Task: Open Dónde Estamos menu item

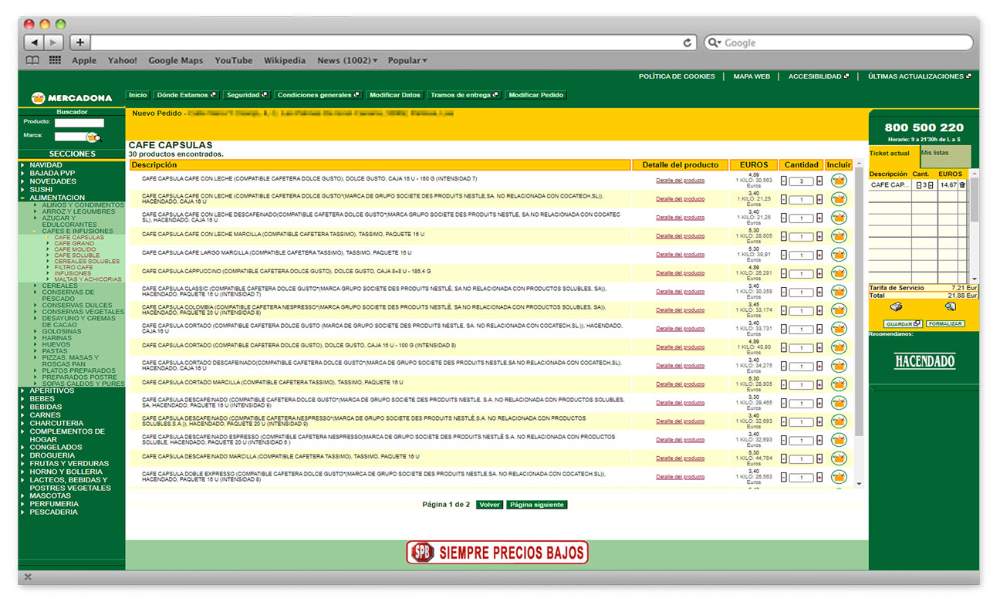Action: pyautogui.click(x=187, y=95)
